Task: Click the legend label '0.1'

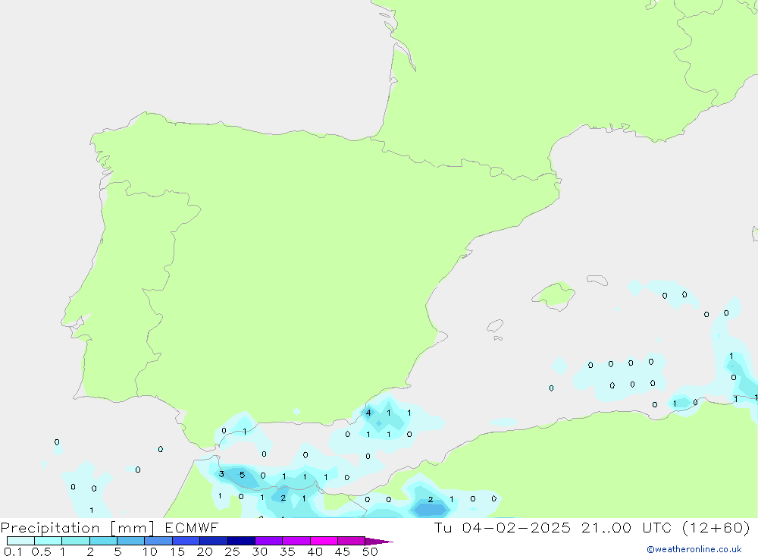Action: [x=13, y=551]
